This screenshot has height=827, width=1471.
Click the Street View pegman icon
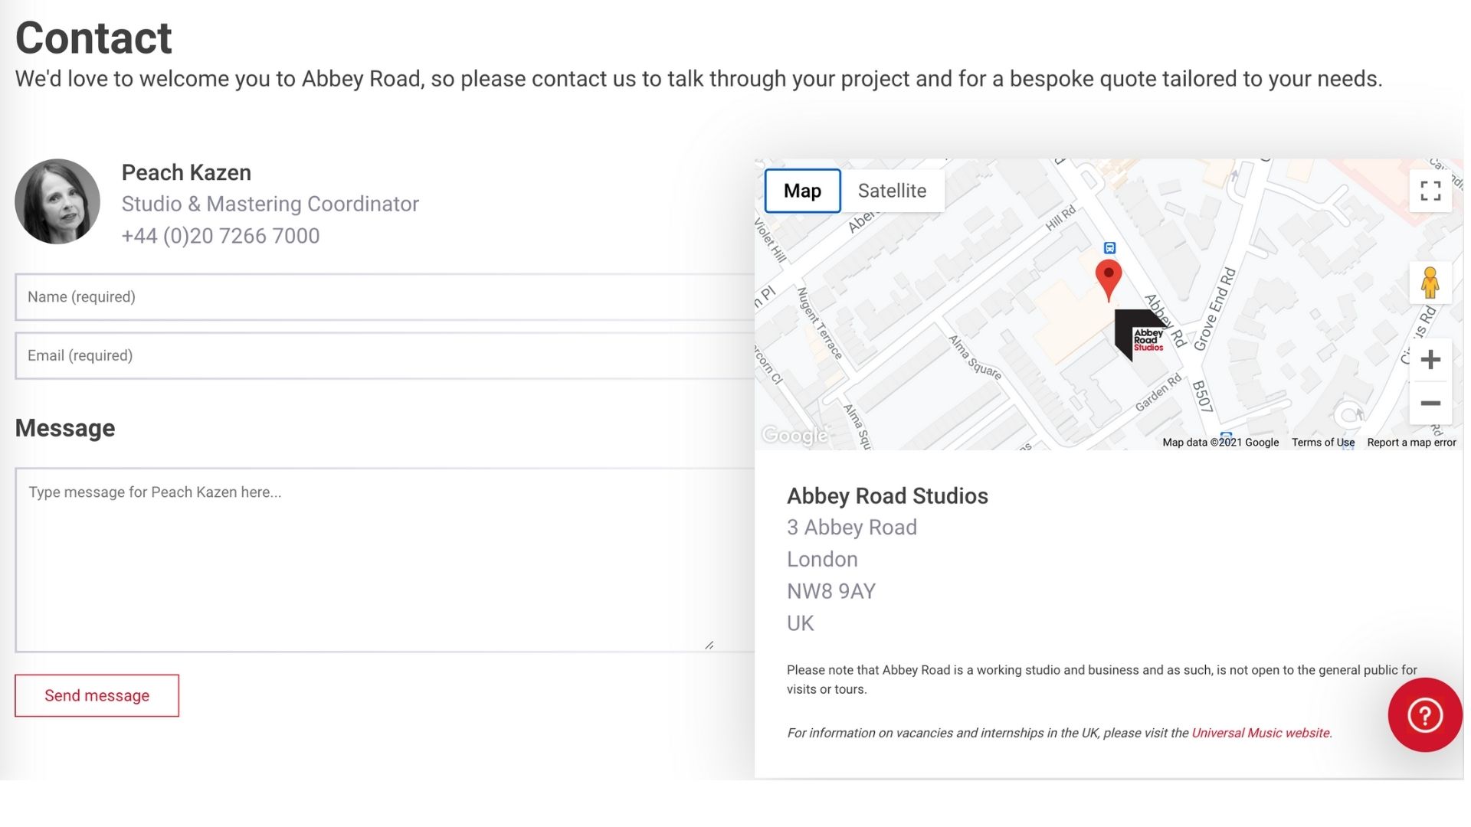(x=1430, y=283)
